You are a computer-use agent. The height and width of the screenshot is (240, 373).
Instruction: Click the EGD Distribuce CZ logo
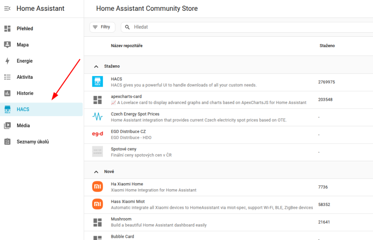(97, 134)
